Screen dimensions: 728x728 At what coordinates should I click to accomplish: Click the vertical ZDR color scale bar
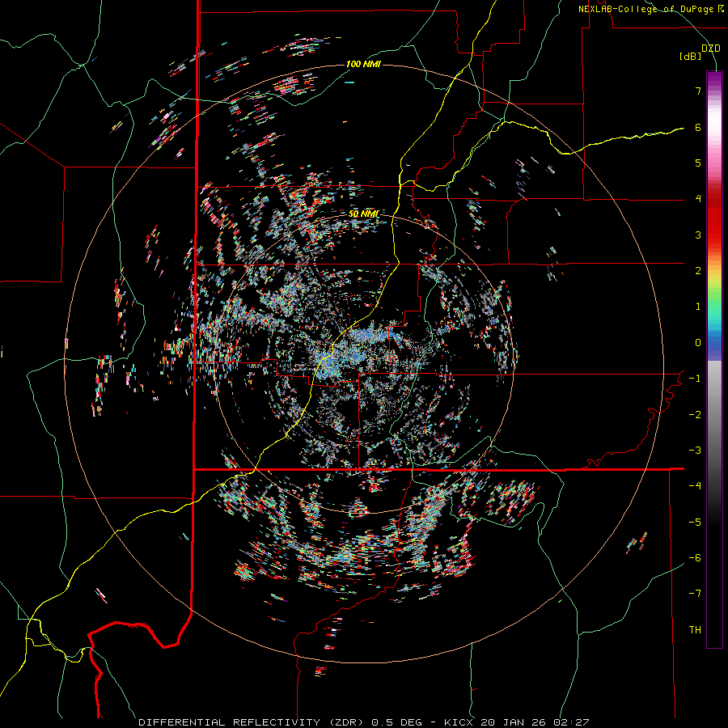[x=714, y=359]
